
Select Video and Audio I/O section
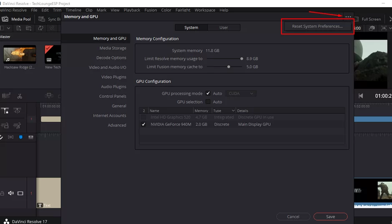coord(108,67)
